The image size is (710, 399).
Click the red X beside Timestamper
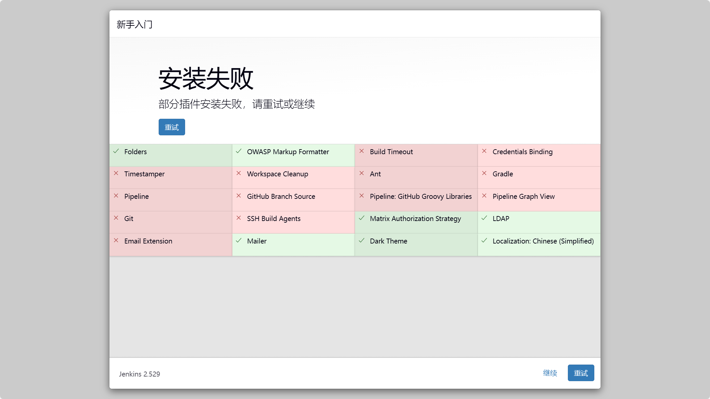116,173
